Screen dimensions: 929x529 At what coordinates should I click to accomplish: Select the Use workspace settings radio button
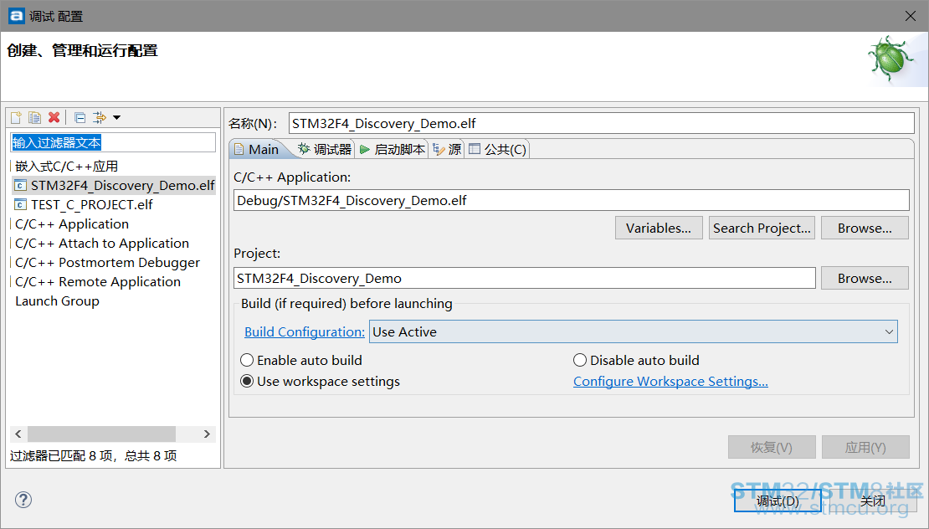[x=246, y=382]
